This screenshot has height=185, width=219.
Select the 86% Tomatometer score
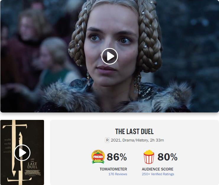117,157
